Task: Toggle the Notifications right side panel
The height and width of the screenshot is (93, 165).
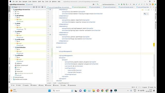Action: pyautogui.click(x=155, y=25)
